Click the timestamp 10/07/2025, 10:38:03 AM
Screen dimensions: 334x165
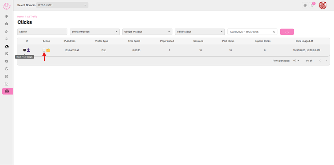tap(306, 50)
